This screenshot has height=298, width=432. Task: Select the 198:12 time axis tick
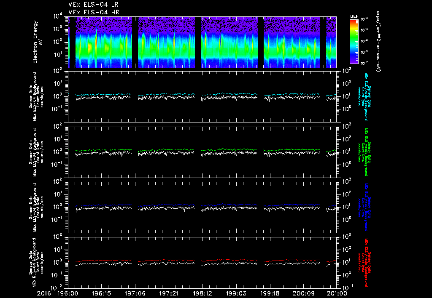pos(202,293)
